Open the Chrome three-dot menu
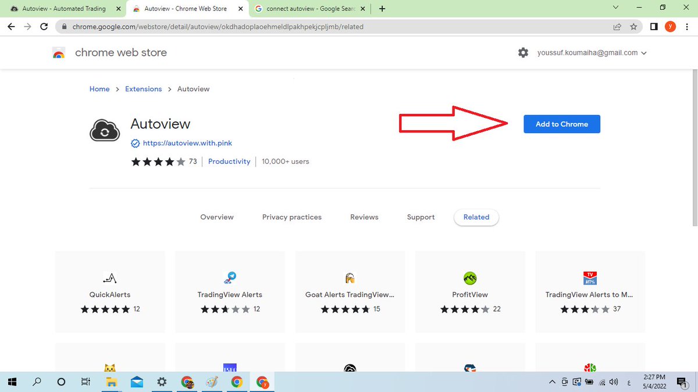The height and width of the screenshot is (392, 698). point(687,27)
